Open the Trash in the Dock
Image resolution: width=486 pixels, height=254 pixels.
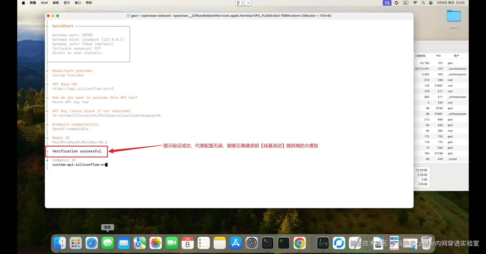(426, 243)
